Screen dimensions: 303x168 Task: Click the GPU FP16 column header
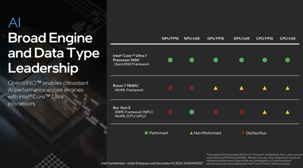click(x=216, y=38)
